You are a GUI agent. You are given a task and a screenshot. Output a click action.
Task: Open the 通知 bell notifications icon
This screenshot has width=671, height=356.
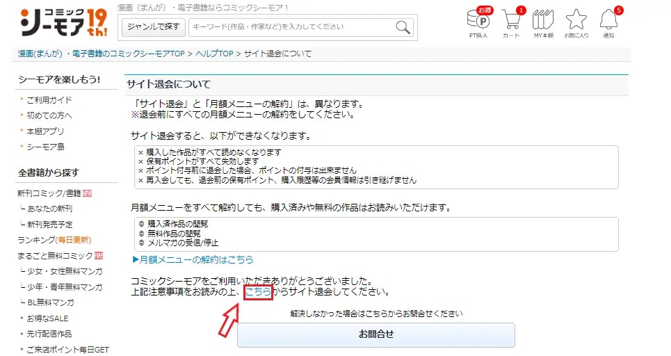coord(608,22)
